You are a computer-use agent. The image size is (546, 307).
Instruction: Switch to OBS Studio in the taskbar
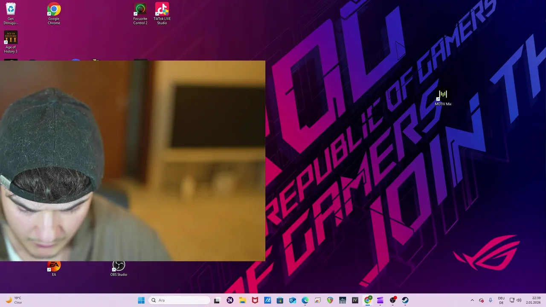pyautogui.click(x=393, y=300)
